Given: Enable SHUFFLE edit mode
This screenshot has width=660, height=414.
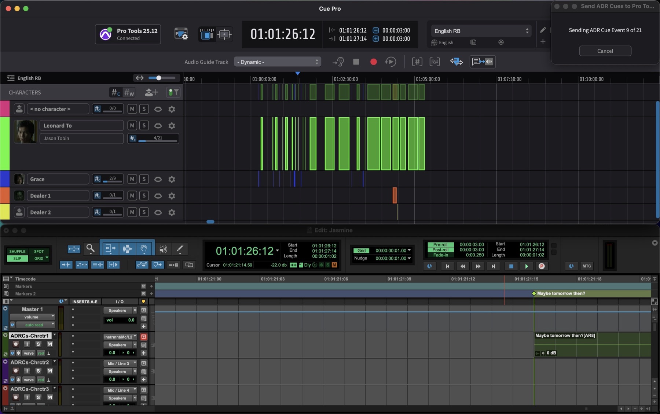Looking at the screenshot, I should click(17, 252).
